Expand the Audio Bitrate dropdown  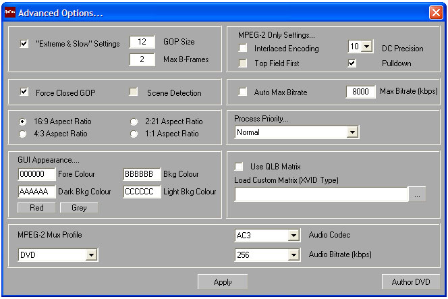click(293, 255)
